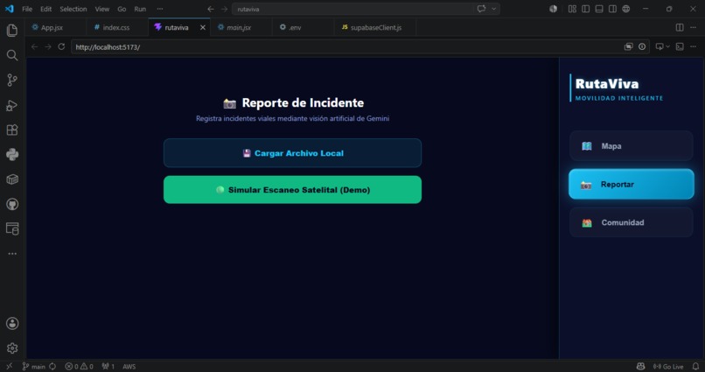Toggle the bottom panel
The width and height of the screenshot is (705, 372).
click(x=599, y=9)
